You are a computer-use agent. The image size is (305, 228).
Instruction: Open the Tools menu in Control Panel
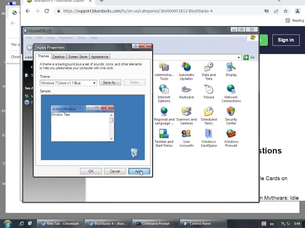click(82, 38)
